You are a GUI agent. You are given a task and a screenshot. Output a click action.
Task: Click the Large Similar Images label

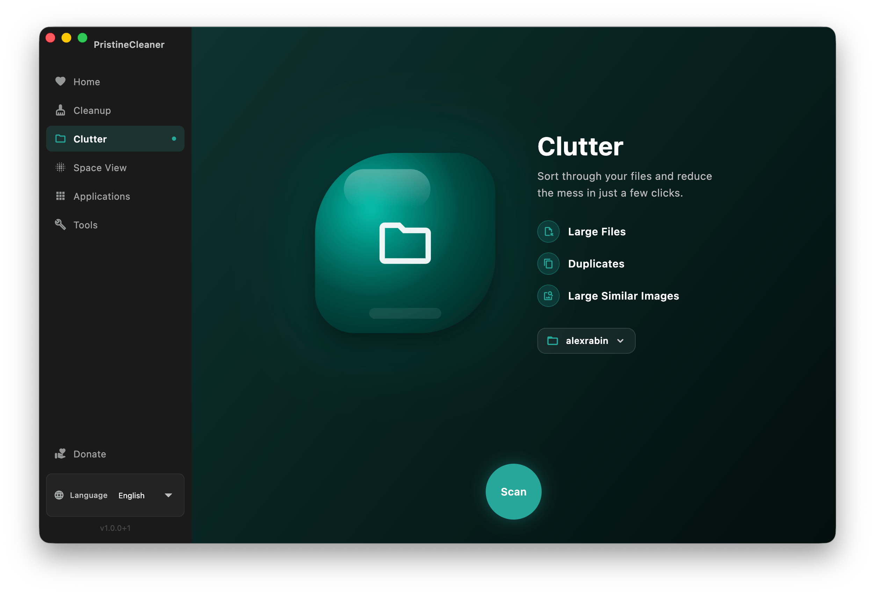[x=623, y=296]
